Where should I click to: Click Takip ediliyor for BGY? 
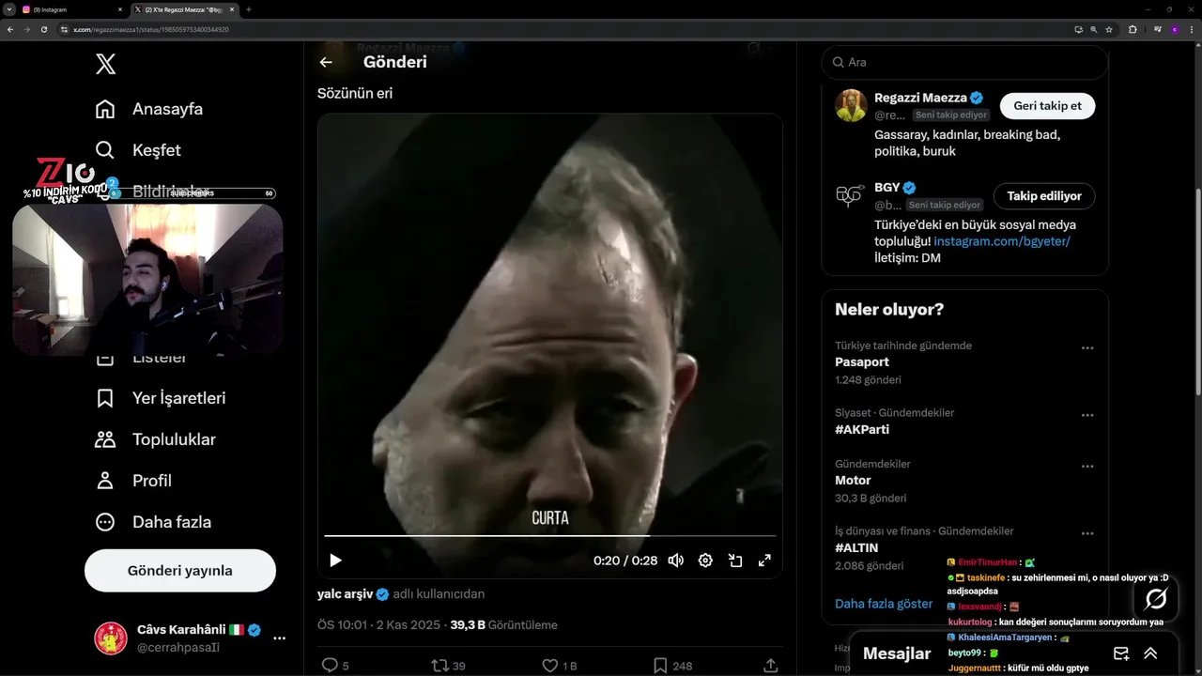(1044, 196)
